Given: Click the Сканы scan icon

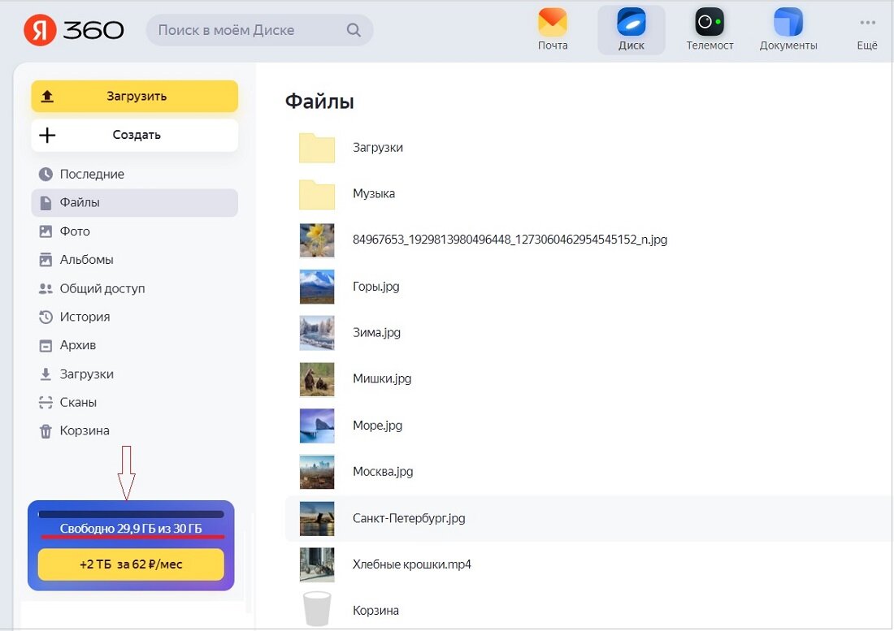Looking at the screenshot, I should [x=46, y=403].
